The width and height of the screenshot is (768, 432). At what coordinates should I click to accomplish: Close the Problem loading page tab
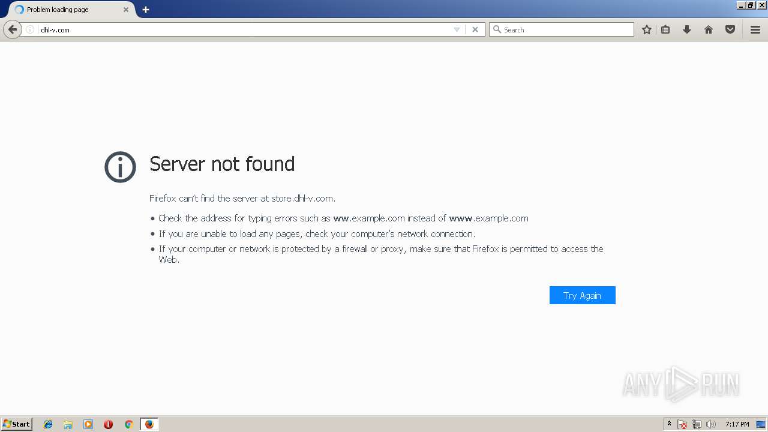pyautogui.click(x=126, y=10)
